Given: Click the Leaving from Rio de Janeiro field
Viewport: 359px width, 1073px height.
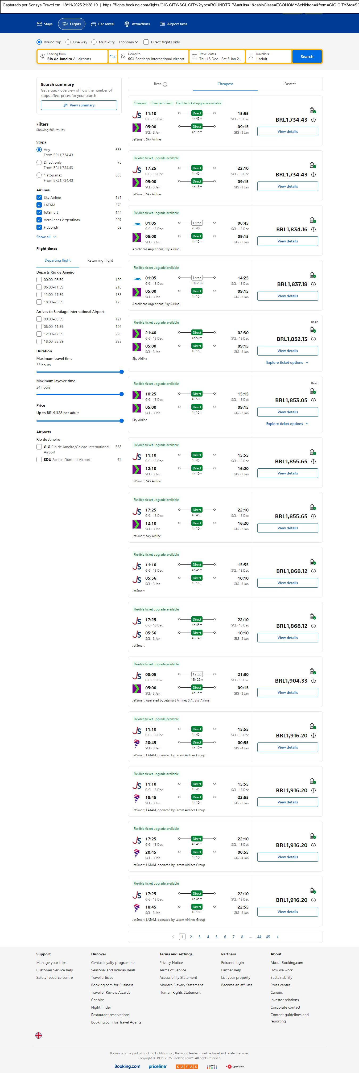Looking at the screenshot, I should click(x=72, y=57).
